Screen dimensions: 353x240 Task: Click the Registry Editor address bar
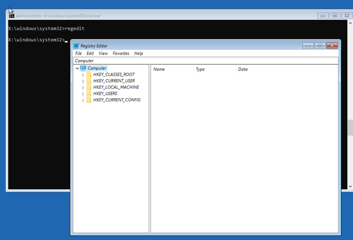pos(205,61)
